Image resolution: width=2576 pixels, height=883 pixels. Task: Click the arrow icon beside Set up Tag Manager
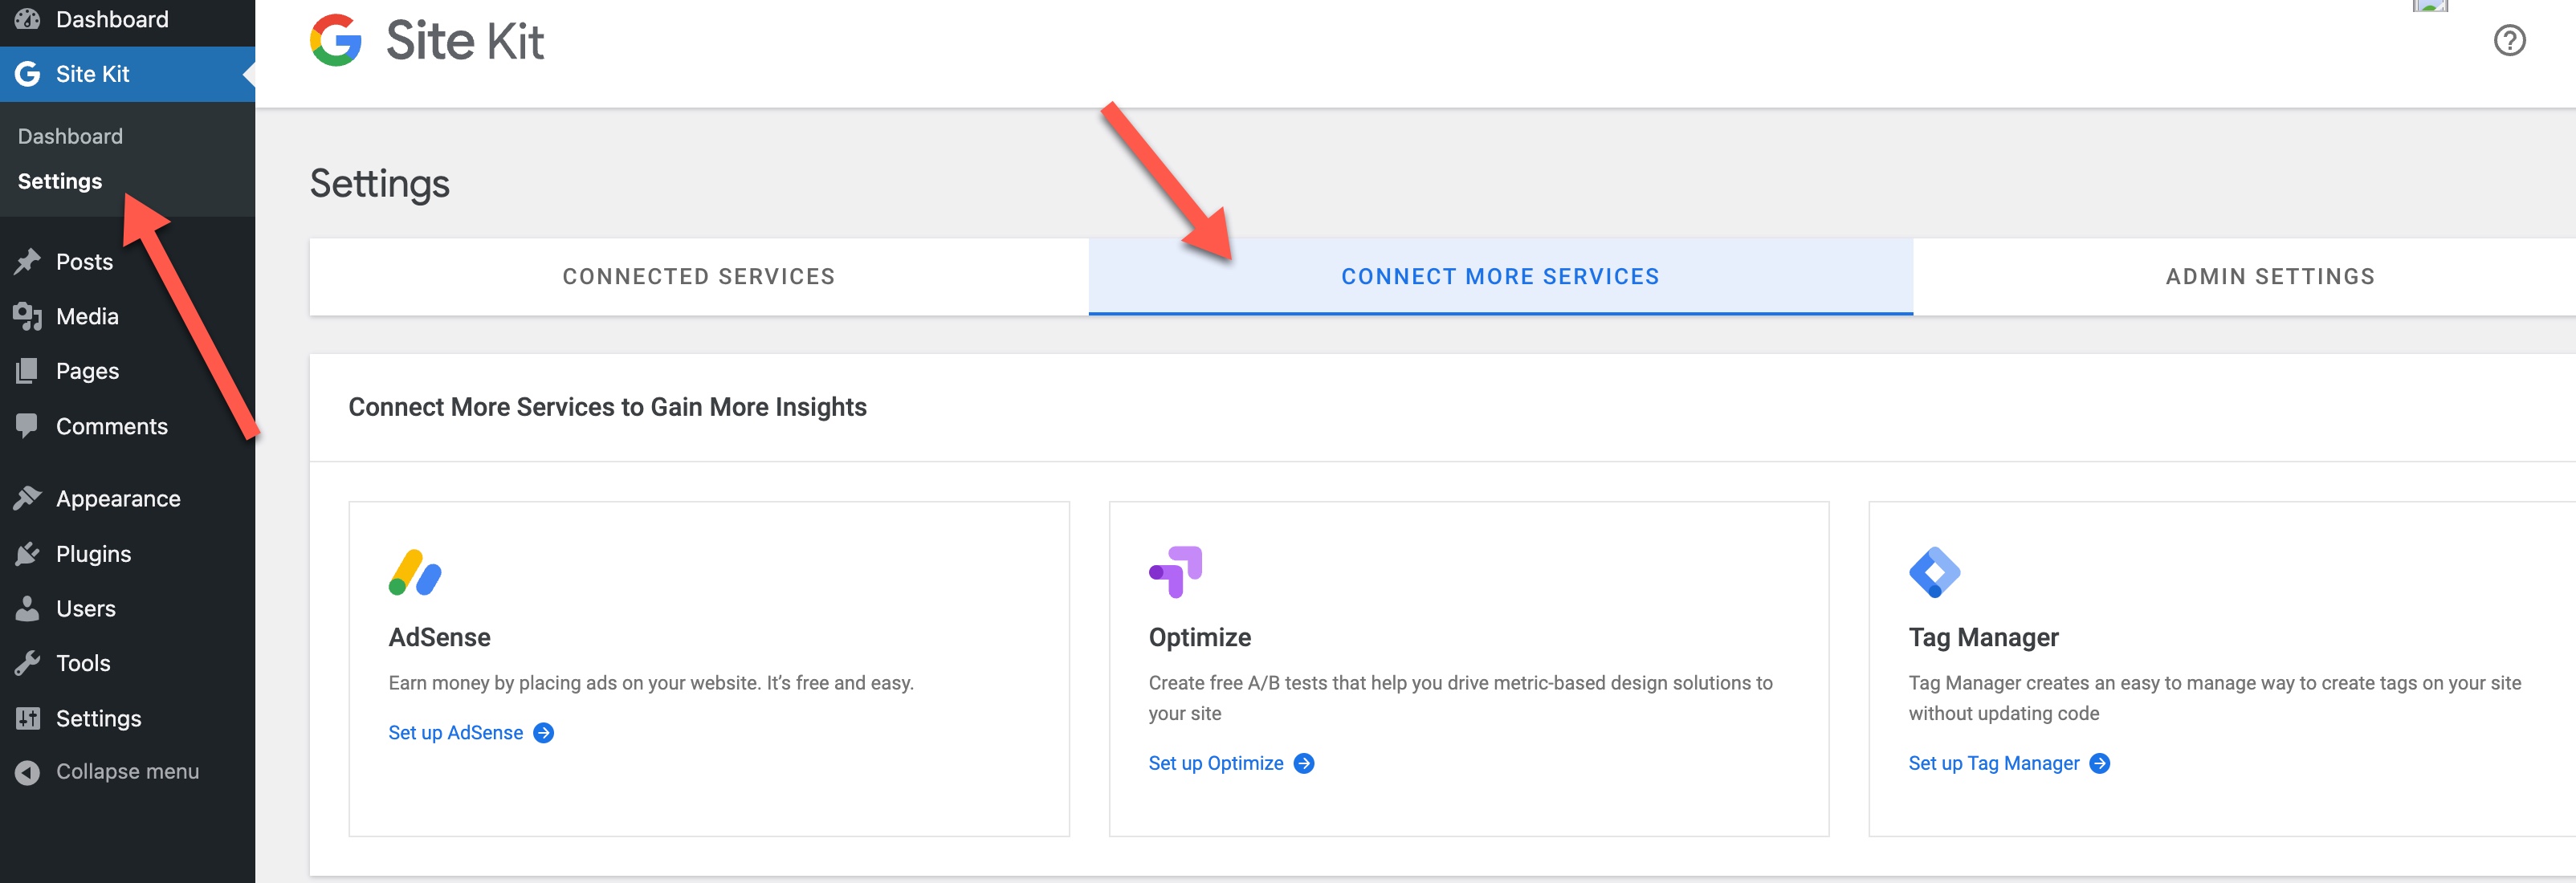[2100, 764]
